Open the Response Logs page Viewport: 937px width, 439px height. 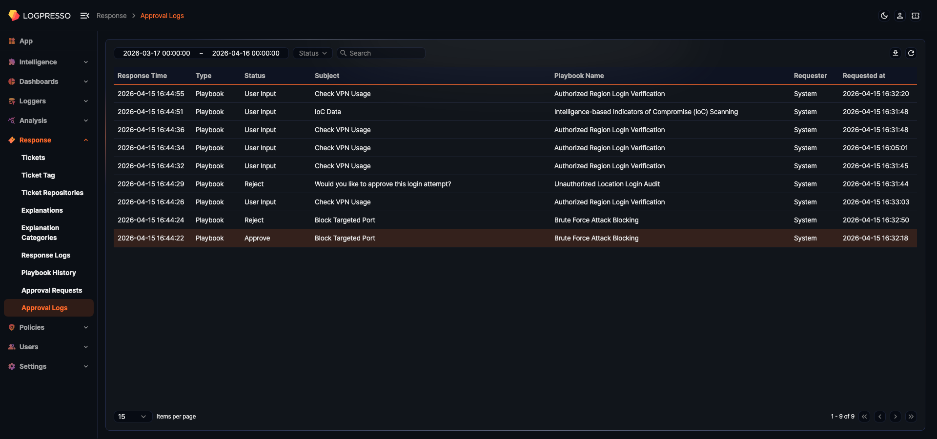(x=46, y=255)
